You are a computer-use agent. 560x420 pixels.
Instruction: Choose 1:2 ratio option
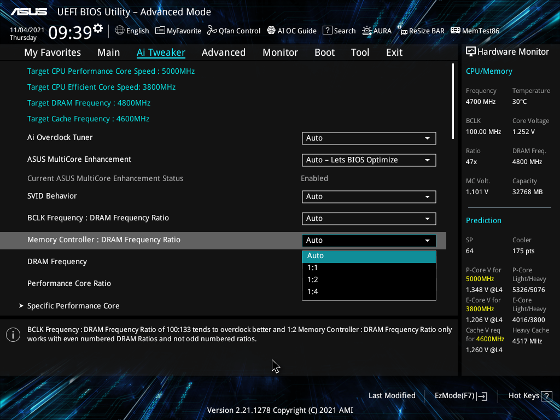[x=369, y=279]
